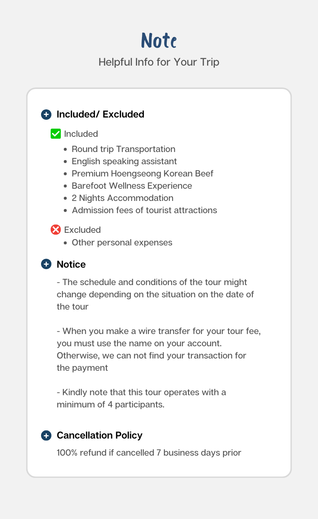Click the Round trip Transportation item
This screenshot has width=318, height=519.
[124, 149]
